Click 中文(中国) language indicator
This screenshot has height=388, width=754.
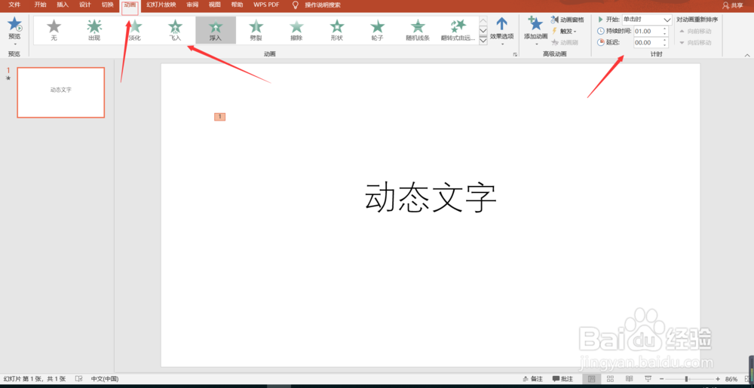tap(105, 379)
